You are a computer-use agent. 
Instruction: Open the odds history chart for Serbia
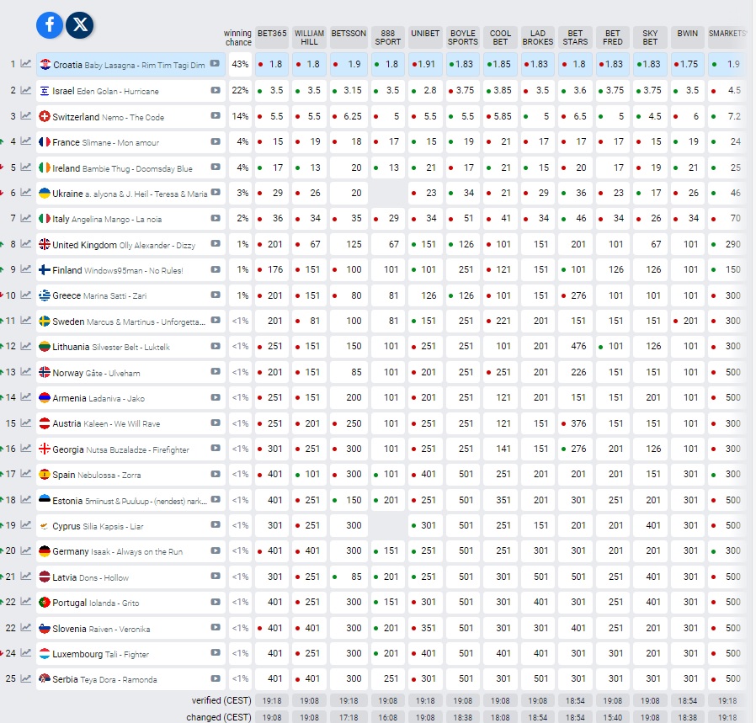26,678
